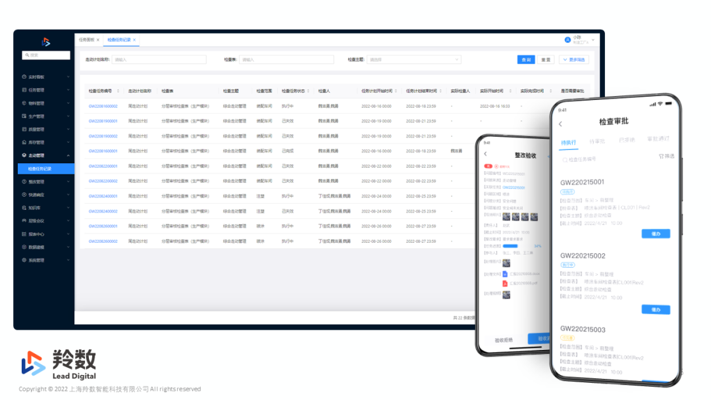
Task: Click the 库存管理 sidebar icon
Action: coord(24,142)
